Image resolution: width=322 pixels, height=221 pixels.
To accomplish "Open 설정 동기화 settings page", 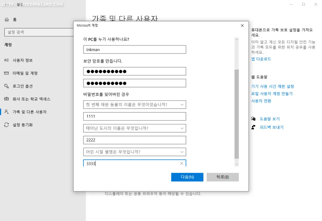I will coord(23,125).
